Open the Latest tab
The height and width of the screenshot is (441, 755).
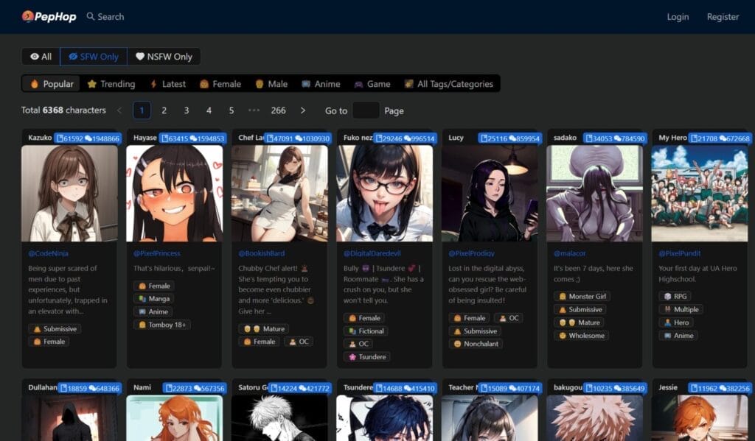coord(168,84)
